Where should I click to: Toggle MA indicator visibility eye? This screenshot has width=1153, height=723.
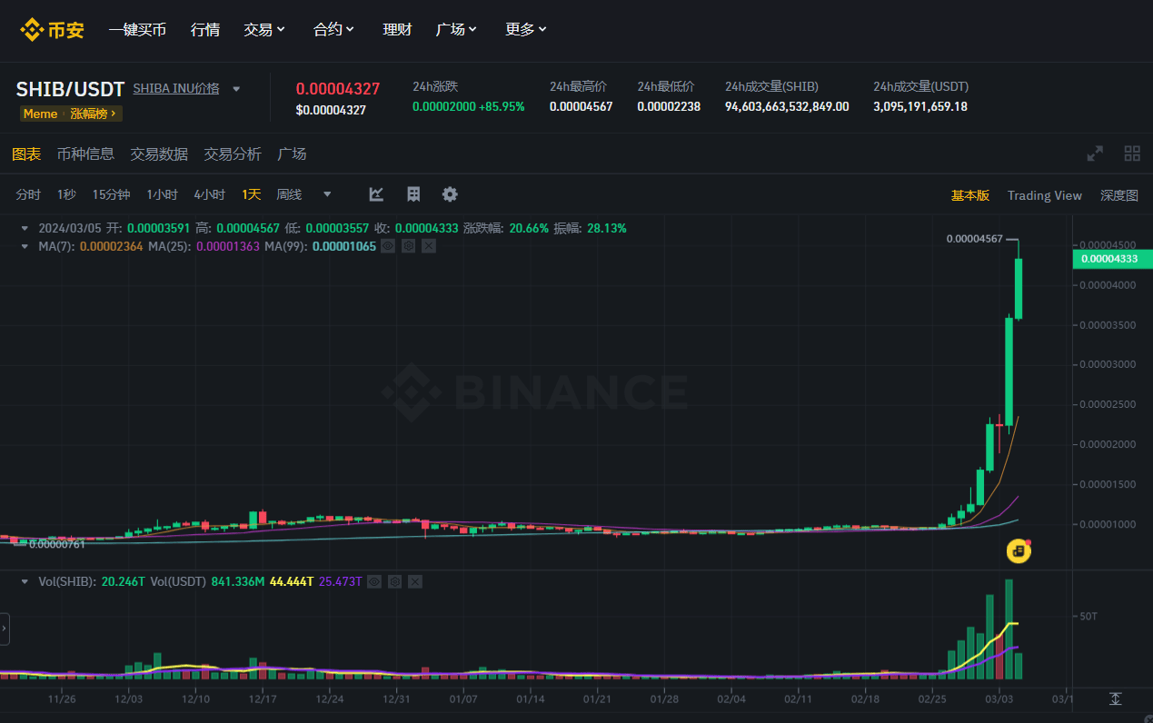pyautogui.click(x=388, y=246)
